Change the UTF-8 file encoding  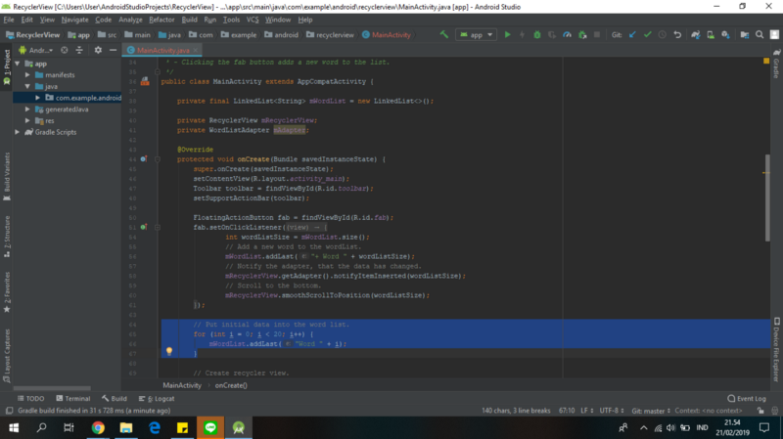coord(612,411)
